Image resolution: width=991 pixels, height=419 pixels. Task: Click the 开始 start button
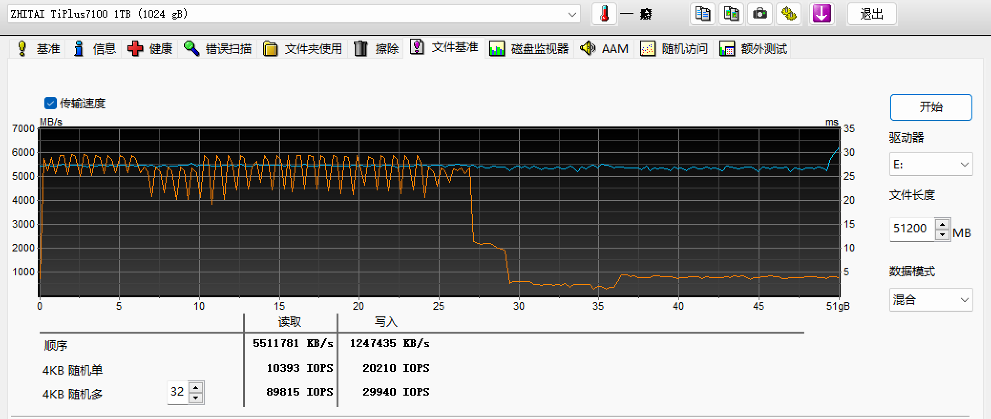(931, 107)
